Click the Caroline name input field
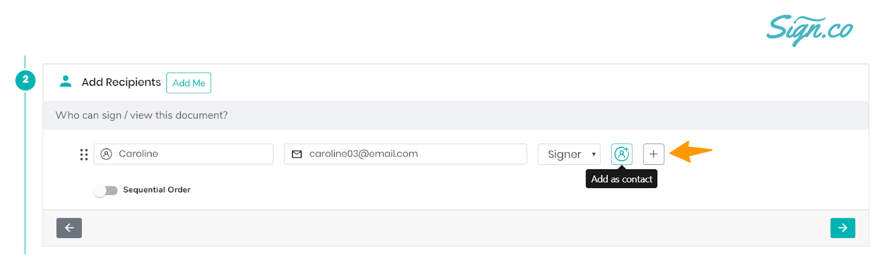This screenshot has height=265, width=882. point(184,154)
